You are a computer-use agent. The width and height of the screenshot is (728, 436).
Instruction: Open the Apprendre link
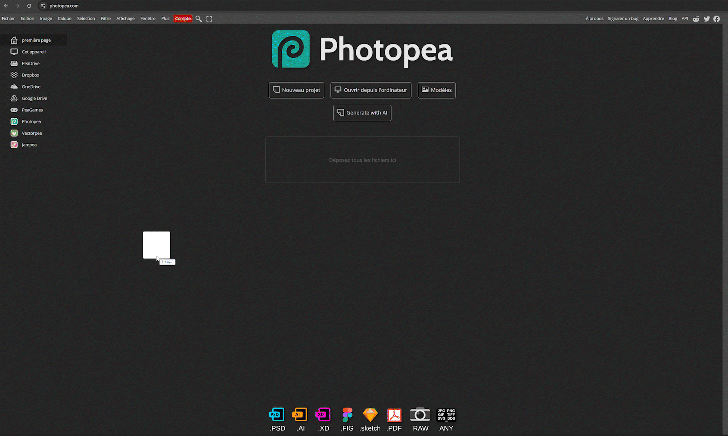coord(653,19)
